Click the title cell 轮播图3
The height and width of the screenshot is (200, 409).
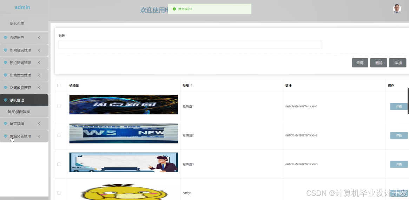(x=188, y=164)
